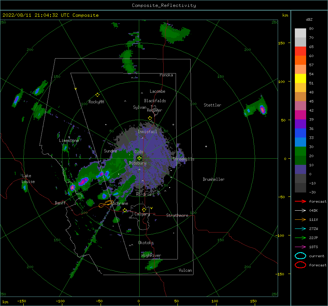
Task: Click the green echo north of Ponoka
Action: pos(174,33)
